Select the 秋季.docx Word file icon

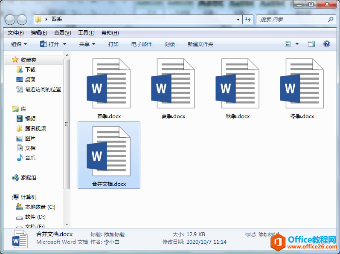(238, 84)
